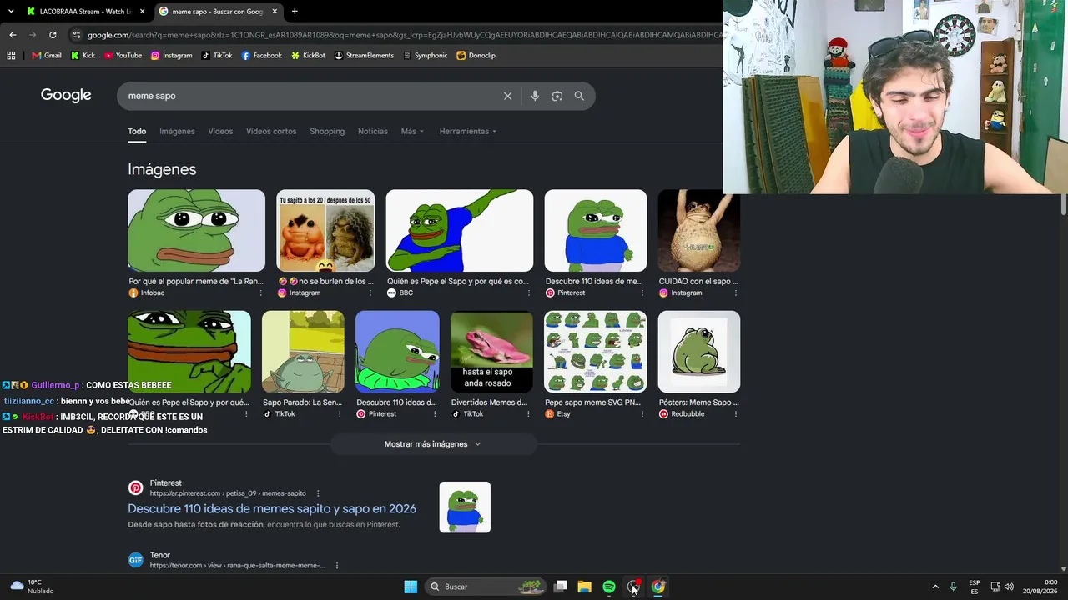The width and height of the screenshot is (1068, 600).
Task: View site information for google.com
Action: 77,35
